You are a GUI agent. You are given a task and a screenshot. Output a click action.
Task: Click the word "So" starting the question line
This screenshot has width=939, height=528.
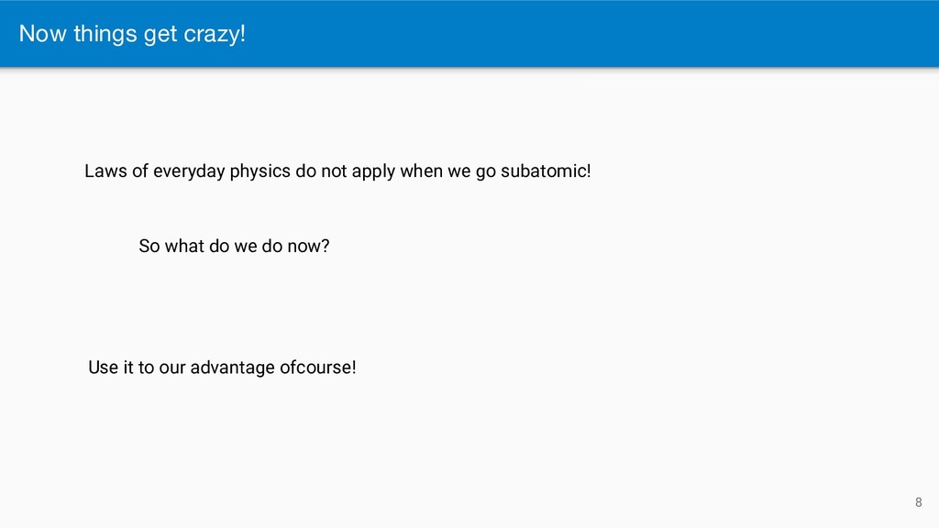(149, 247)
